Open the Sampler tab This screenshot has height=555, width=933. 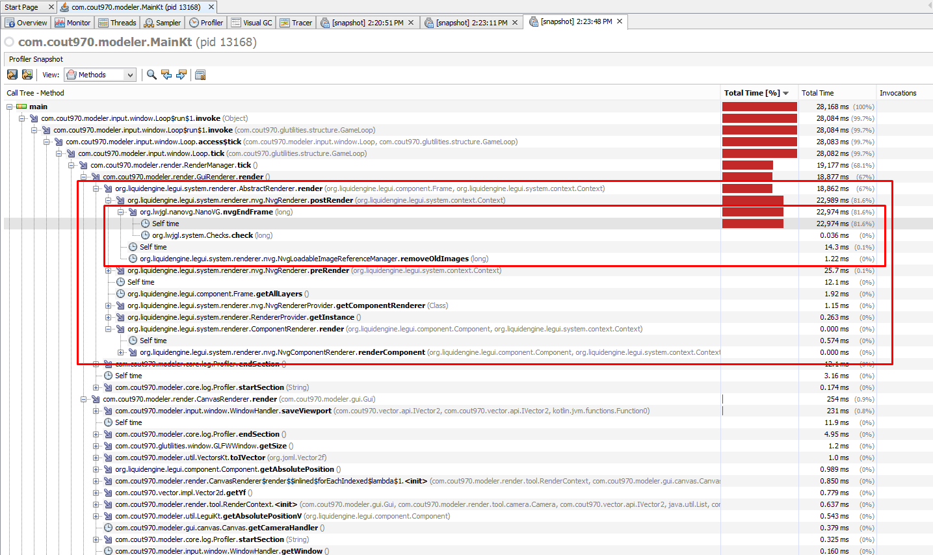[163, 23]
